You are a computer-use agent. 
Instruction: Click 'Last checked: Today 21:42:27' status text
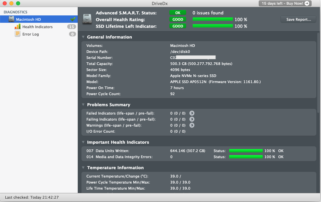(x=32, y=197)
